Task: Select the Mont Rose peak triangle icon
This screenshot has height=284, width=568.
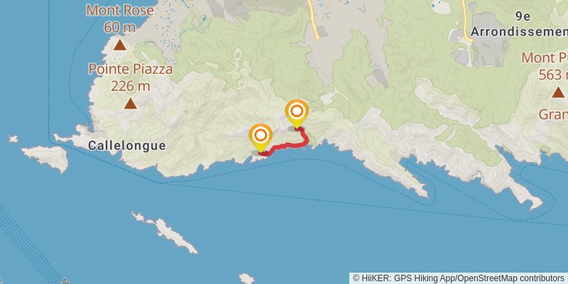Action: pyautogui.click(x=120, y=45)
